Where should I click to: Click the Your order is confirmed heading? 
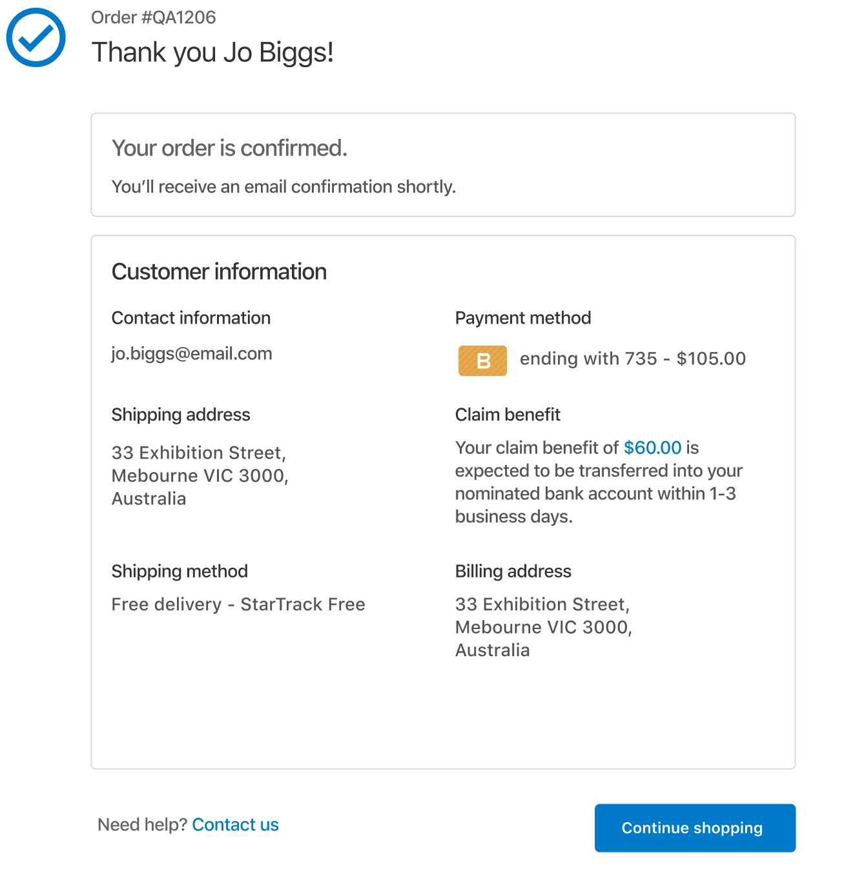(229, 148)
